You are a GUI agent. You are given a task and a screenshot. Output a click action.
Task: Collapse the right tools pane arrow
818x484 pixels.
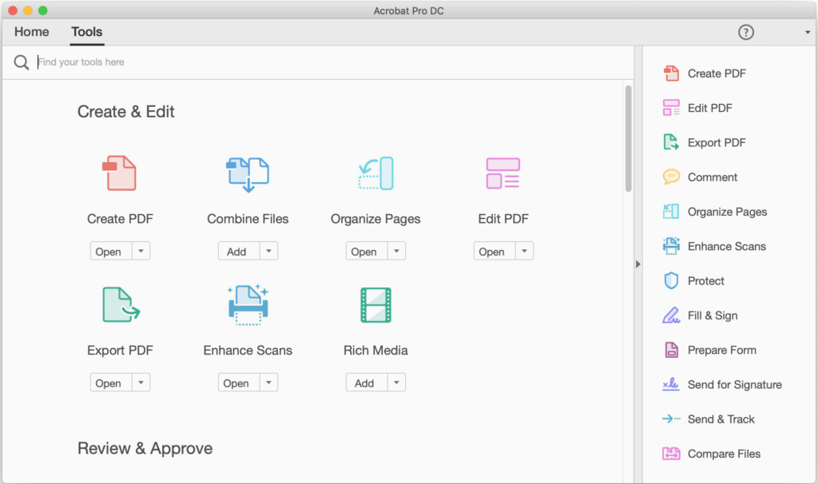point(638,264)
